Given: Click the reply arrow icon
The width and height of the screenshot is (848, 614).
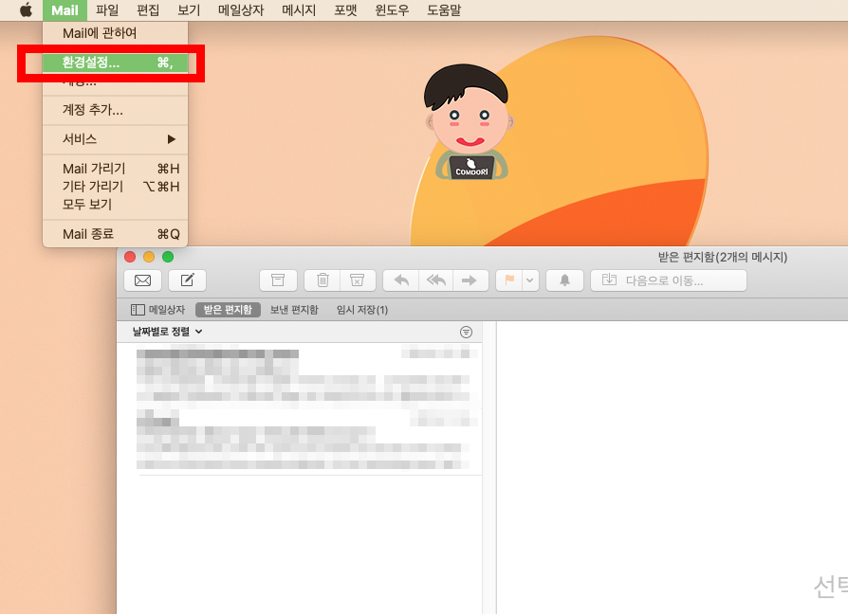Looking at the screenshot, I should [x=400, y=280].
